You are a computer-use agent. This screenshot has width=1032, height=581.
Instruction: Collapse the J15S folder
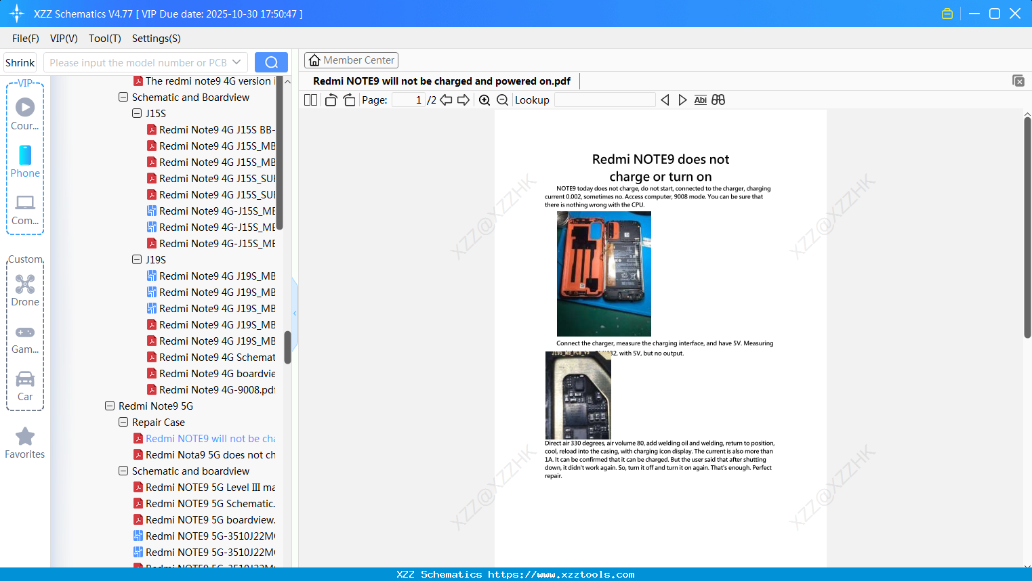[137, 114]
